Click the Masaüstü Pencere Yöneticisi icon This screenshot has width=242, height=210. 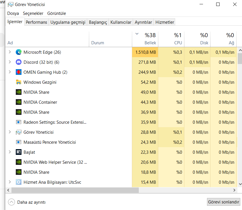tap(19, 142)
